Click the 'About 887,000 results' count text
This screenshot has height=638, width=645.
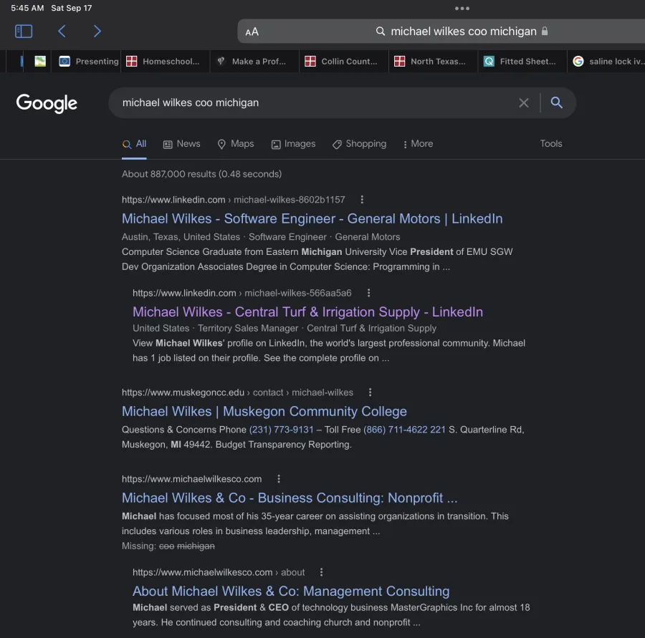tap(201, 174)
